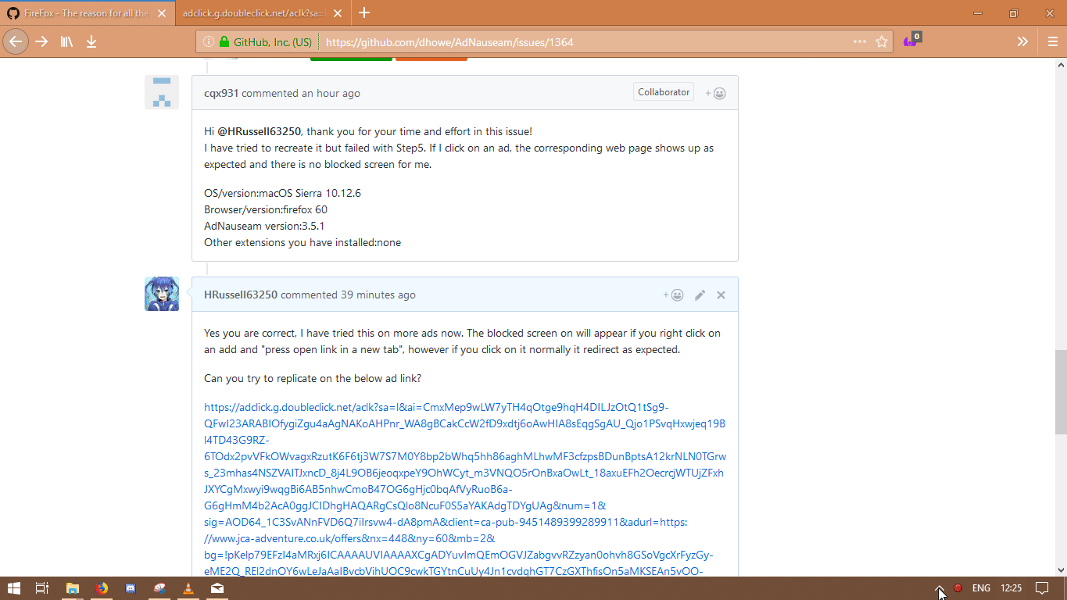Click the Firefox icon on the taskbar
The height and width of the screenshot is (600, 1067).
tap(102, 588)
